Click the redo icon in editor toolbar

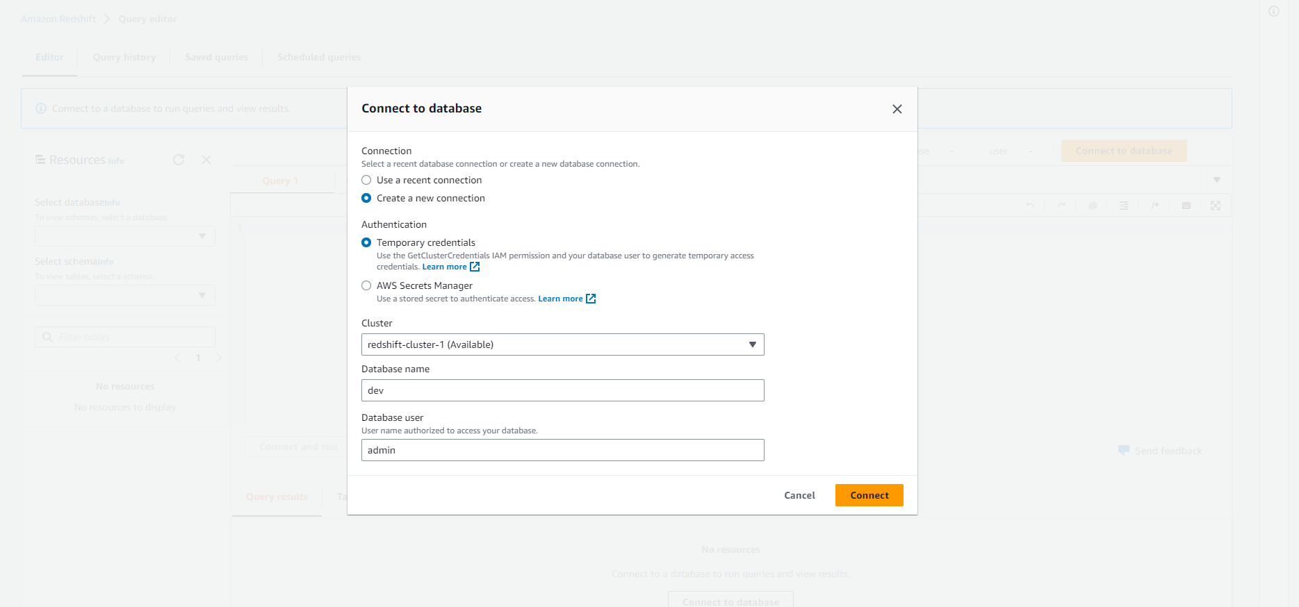point(1061,206)
